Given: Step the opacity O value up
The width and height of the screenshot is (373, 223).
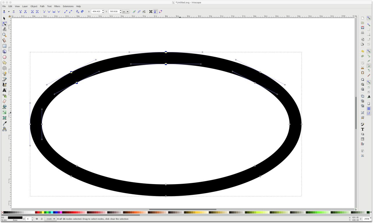Looking at the screenshot, I should pos(32,218).
